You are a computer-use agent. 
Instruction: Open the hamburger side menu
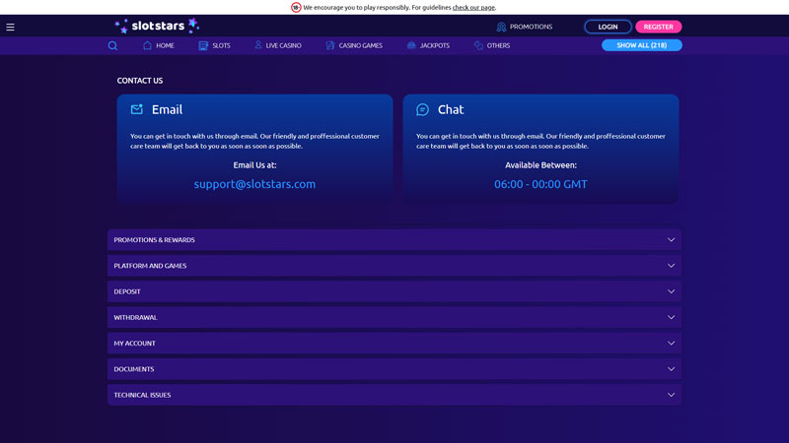(x=10, y=28)
